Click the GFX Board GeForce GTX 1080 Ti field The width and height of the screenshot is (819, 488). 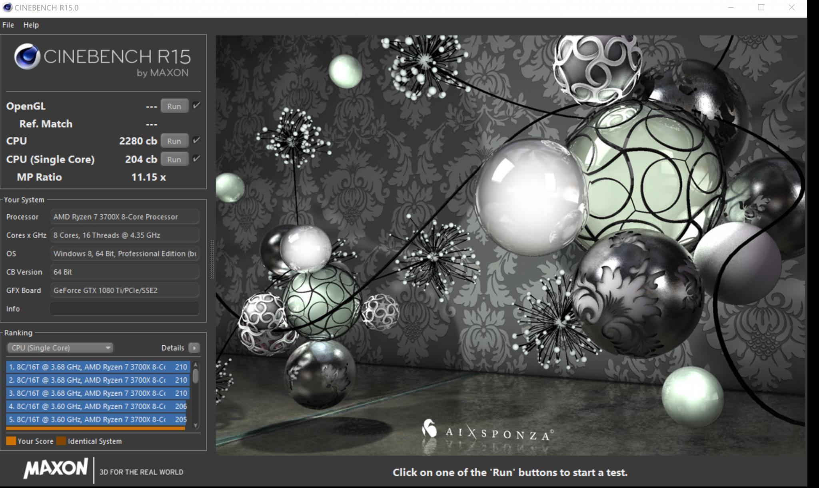coord(125,291)
